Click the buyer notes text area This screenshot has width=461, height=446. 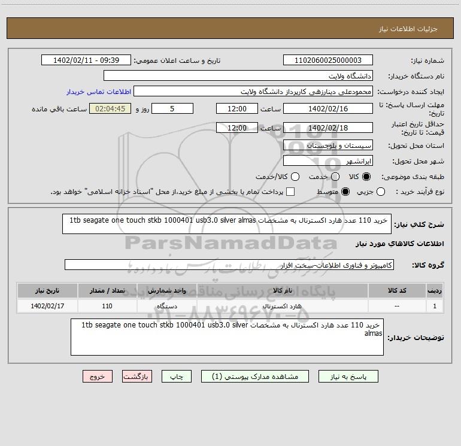[227, 337]
